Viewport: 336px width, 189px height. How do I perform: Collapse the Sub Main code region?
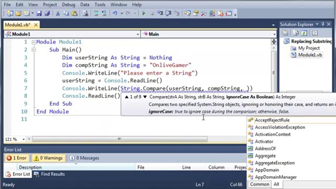(x=34, y=50)
